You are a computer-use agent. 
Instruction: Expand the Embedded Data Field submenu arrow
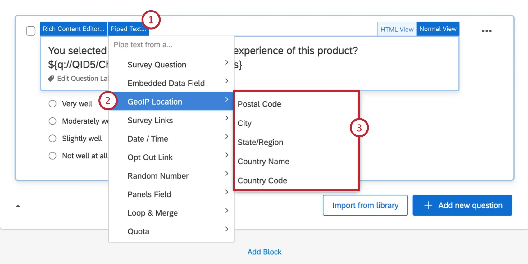point(227,81)
